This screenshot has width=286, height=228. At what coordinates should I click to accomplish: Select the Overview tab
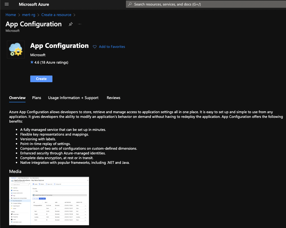coord(17,98)
